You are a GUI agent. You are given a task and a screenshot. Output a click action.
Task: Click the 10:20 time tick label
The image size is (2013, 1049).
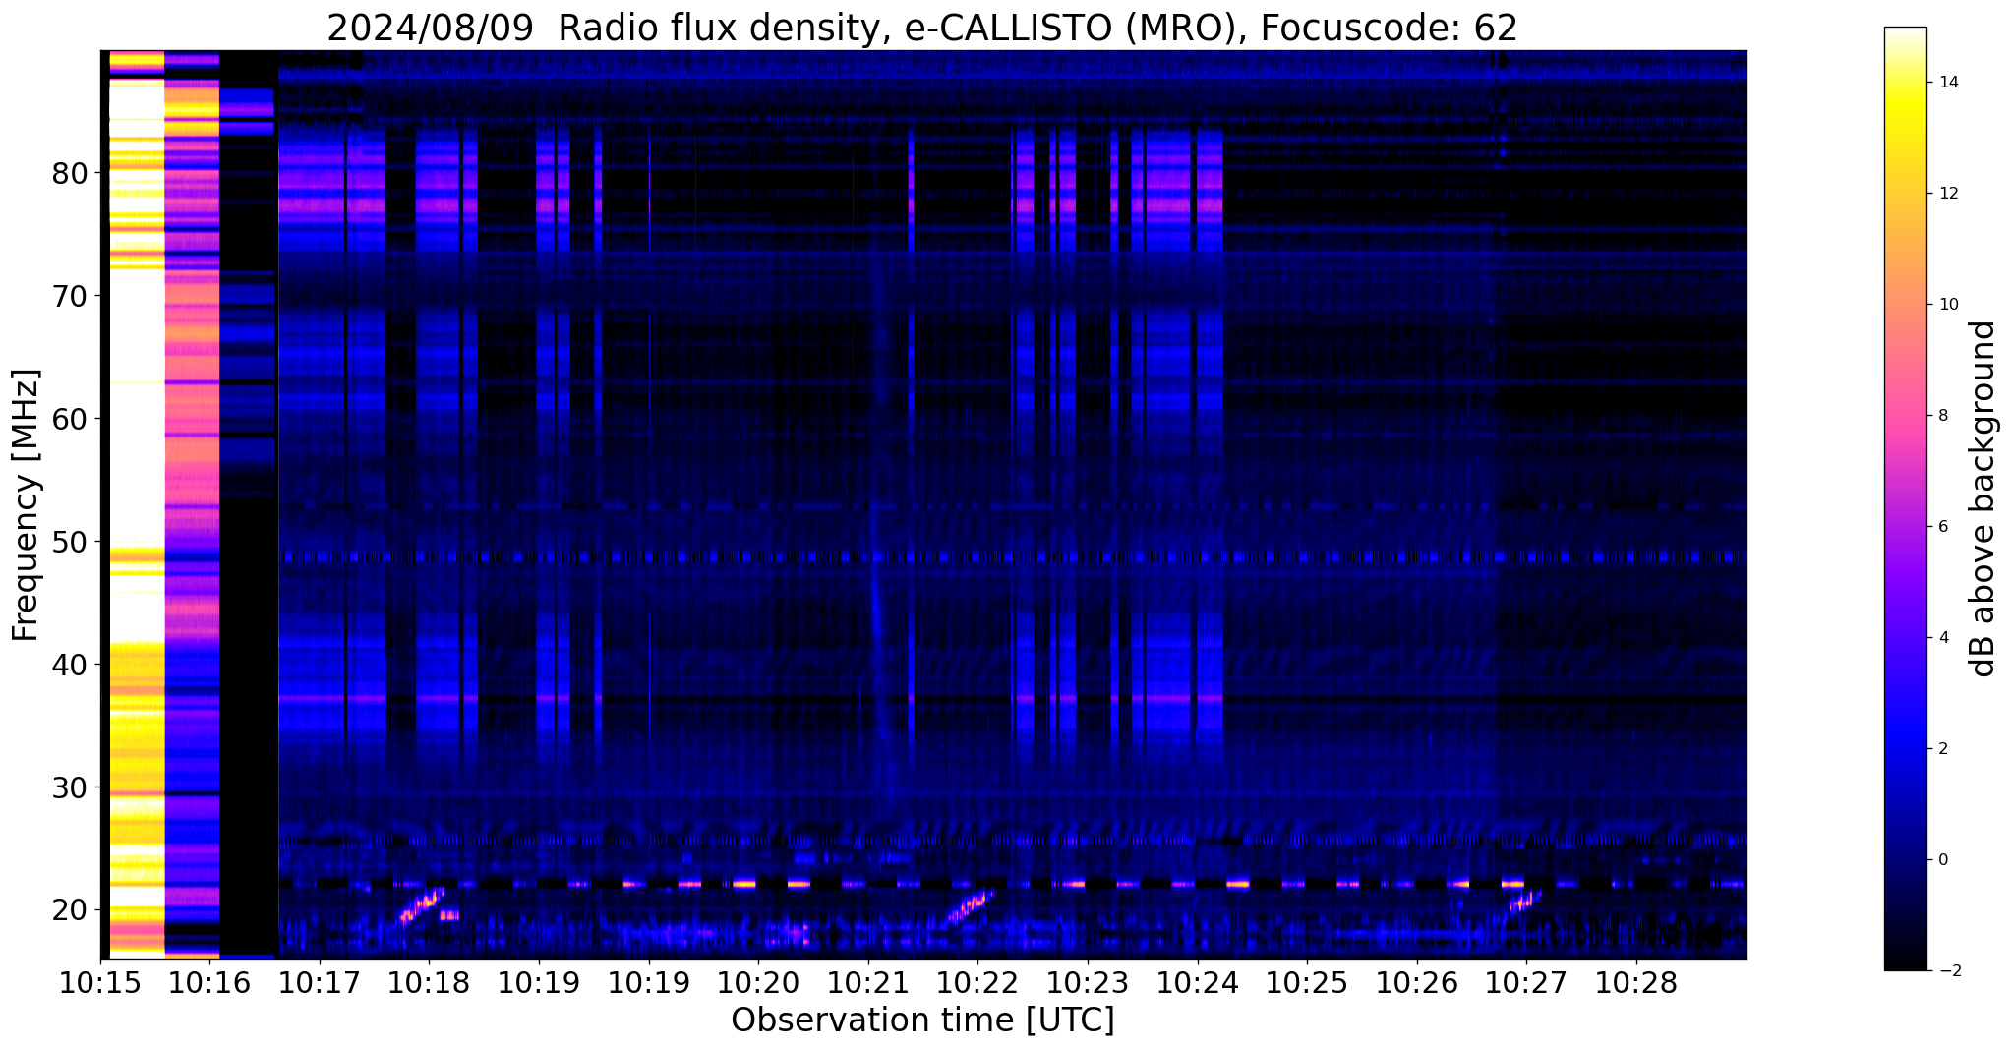(x=758, y=984)
